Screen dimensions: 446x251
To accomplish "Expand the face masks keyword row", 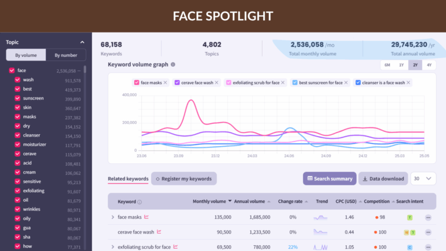I will coord(113,217).
